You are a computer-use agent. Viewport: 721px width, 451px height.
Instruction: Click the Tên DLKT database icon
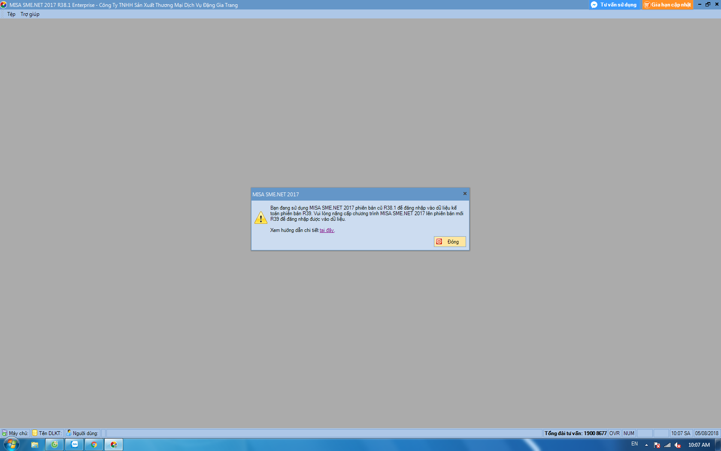tap(35, 433)
